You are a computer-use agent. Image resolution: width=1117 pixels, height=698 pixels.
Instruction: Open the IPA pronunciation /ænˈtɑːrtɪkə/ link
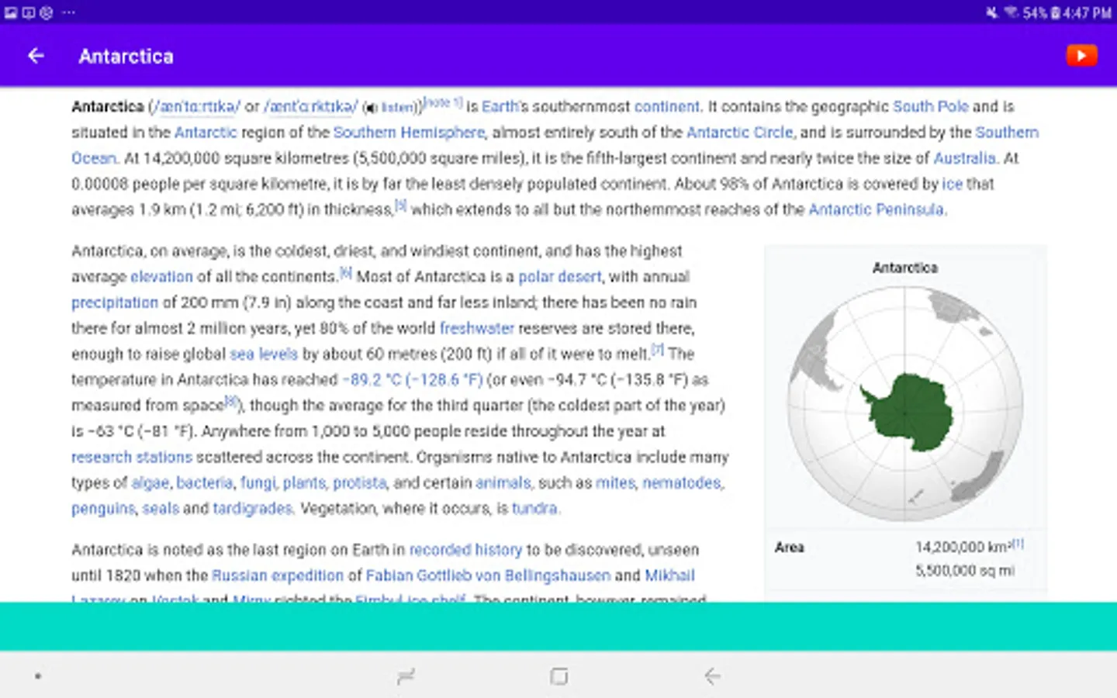[x=196, y=107]
